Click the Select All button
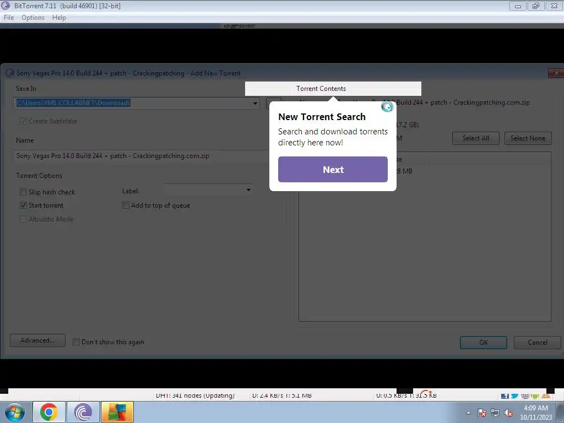This screenshot has width=564, height=423. point(475,138)
